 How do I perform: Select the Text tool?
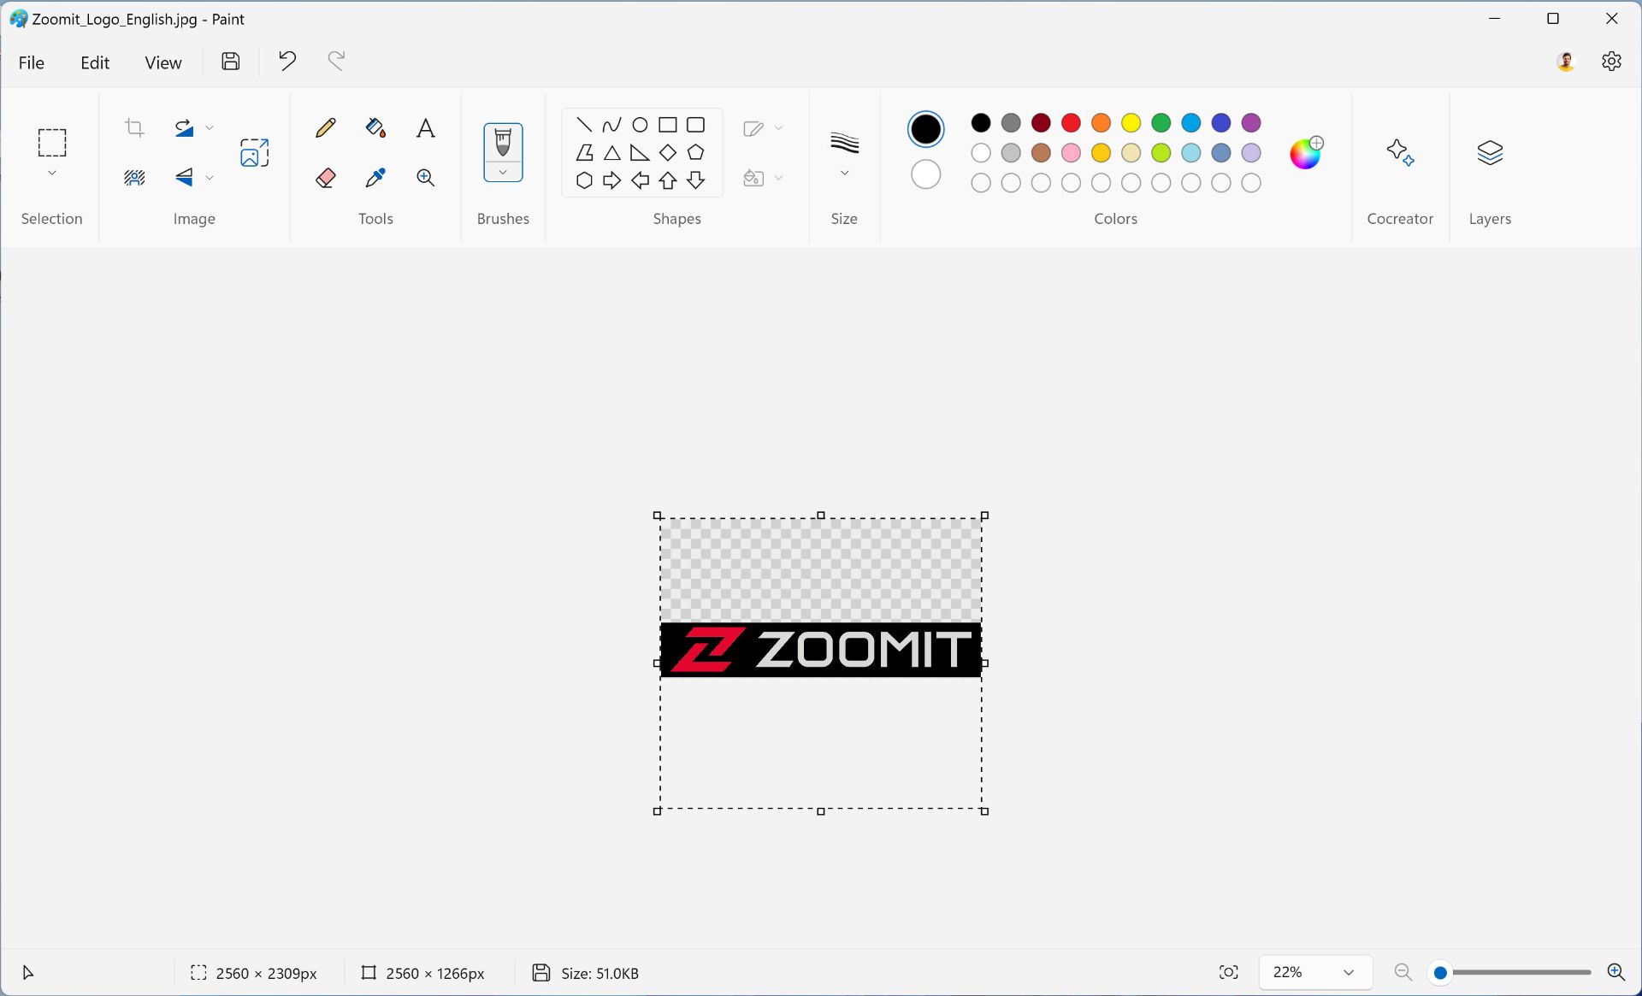tap(425, 127)
